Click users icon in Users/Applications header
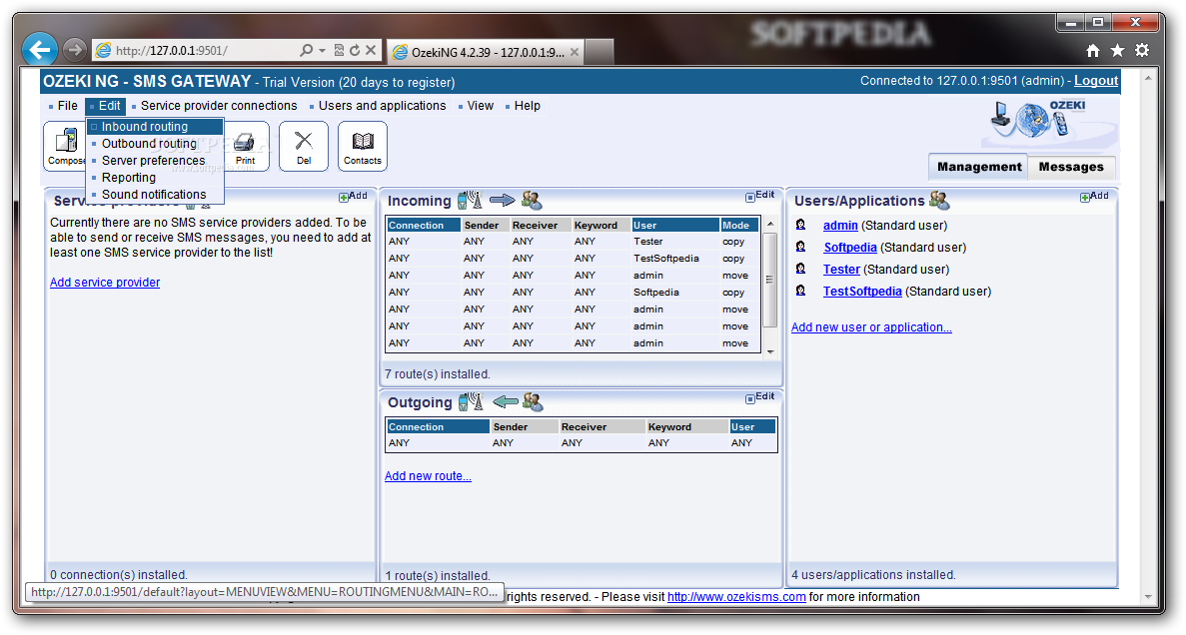1186x635 pixels. coord(939,201)
